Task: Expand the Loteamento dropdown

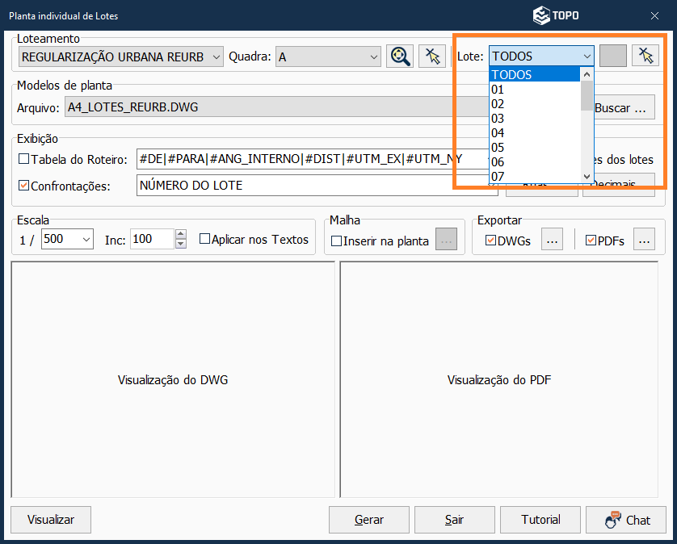Action: click(215, 56)
